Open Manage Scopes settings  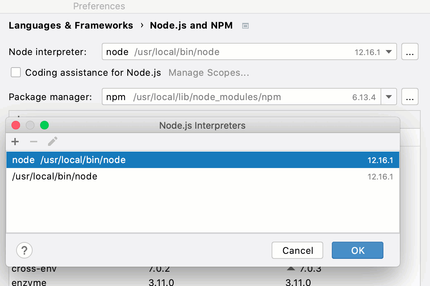(x=209, y=73)
